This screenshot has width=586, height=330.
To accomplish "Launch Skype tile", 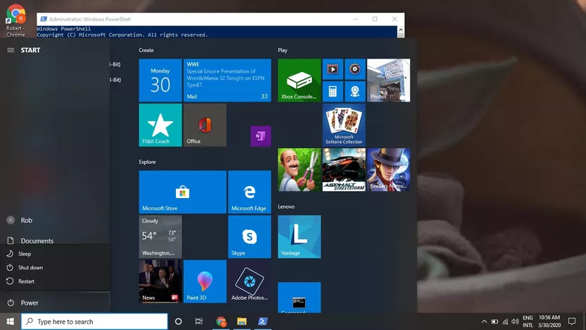I will [249, 236].
